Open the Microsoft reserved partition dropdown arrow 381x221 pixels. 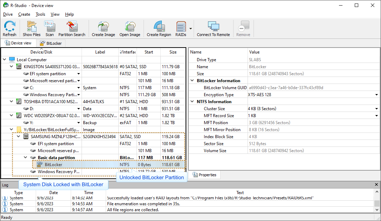[78, 81]
